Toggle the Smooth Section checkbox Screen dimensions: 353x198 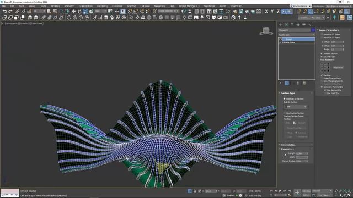click(x=322, y=54)
